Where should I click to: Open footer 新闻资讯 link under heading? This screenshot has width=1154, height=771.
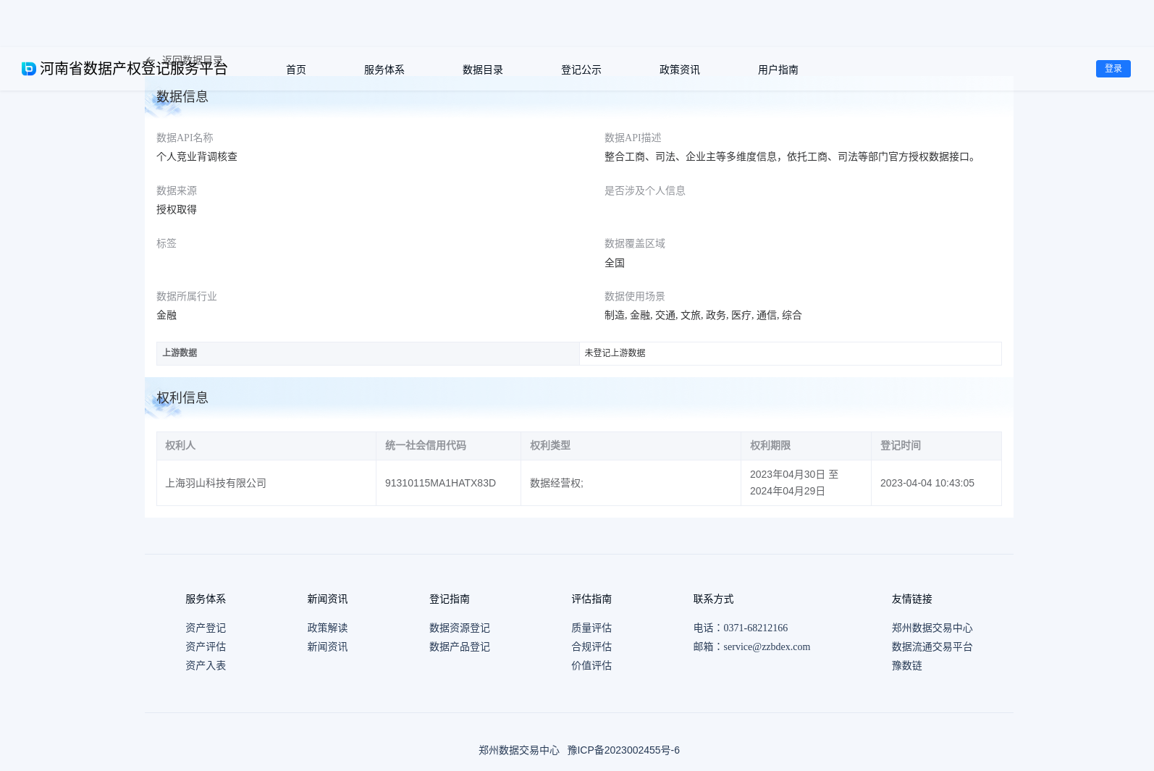point(327,646)
